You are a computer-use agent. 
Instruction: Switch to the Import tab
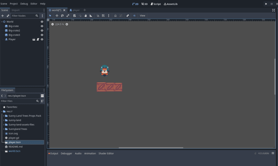[15, 10]
